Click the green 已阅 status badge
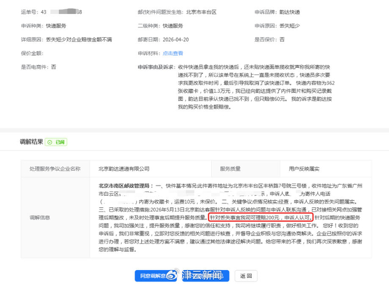The image size is (389, 284). tap(56, 142)
